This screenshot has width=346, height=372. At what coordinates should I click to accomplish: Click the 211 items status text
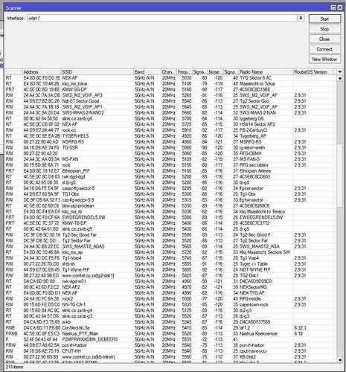coord(14,367)
